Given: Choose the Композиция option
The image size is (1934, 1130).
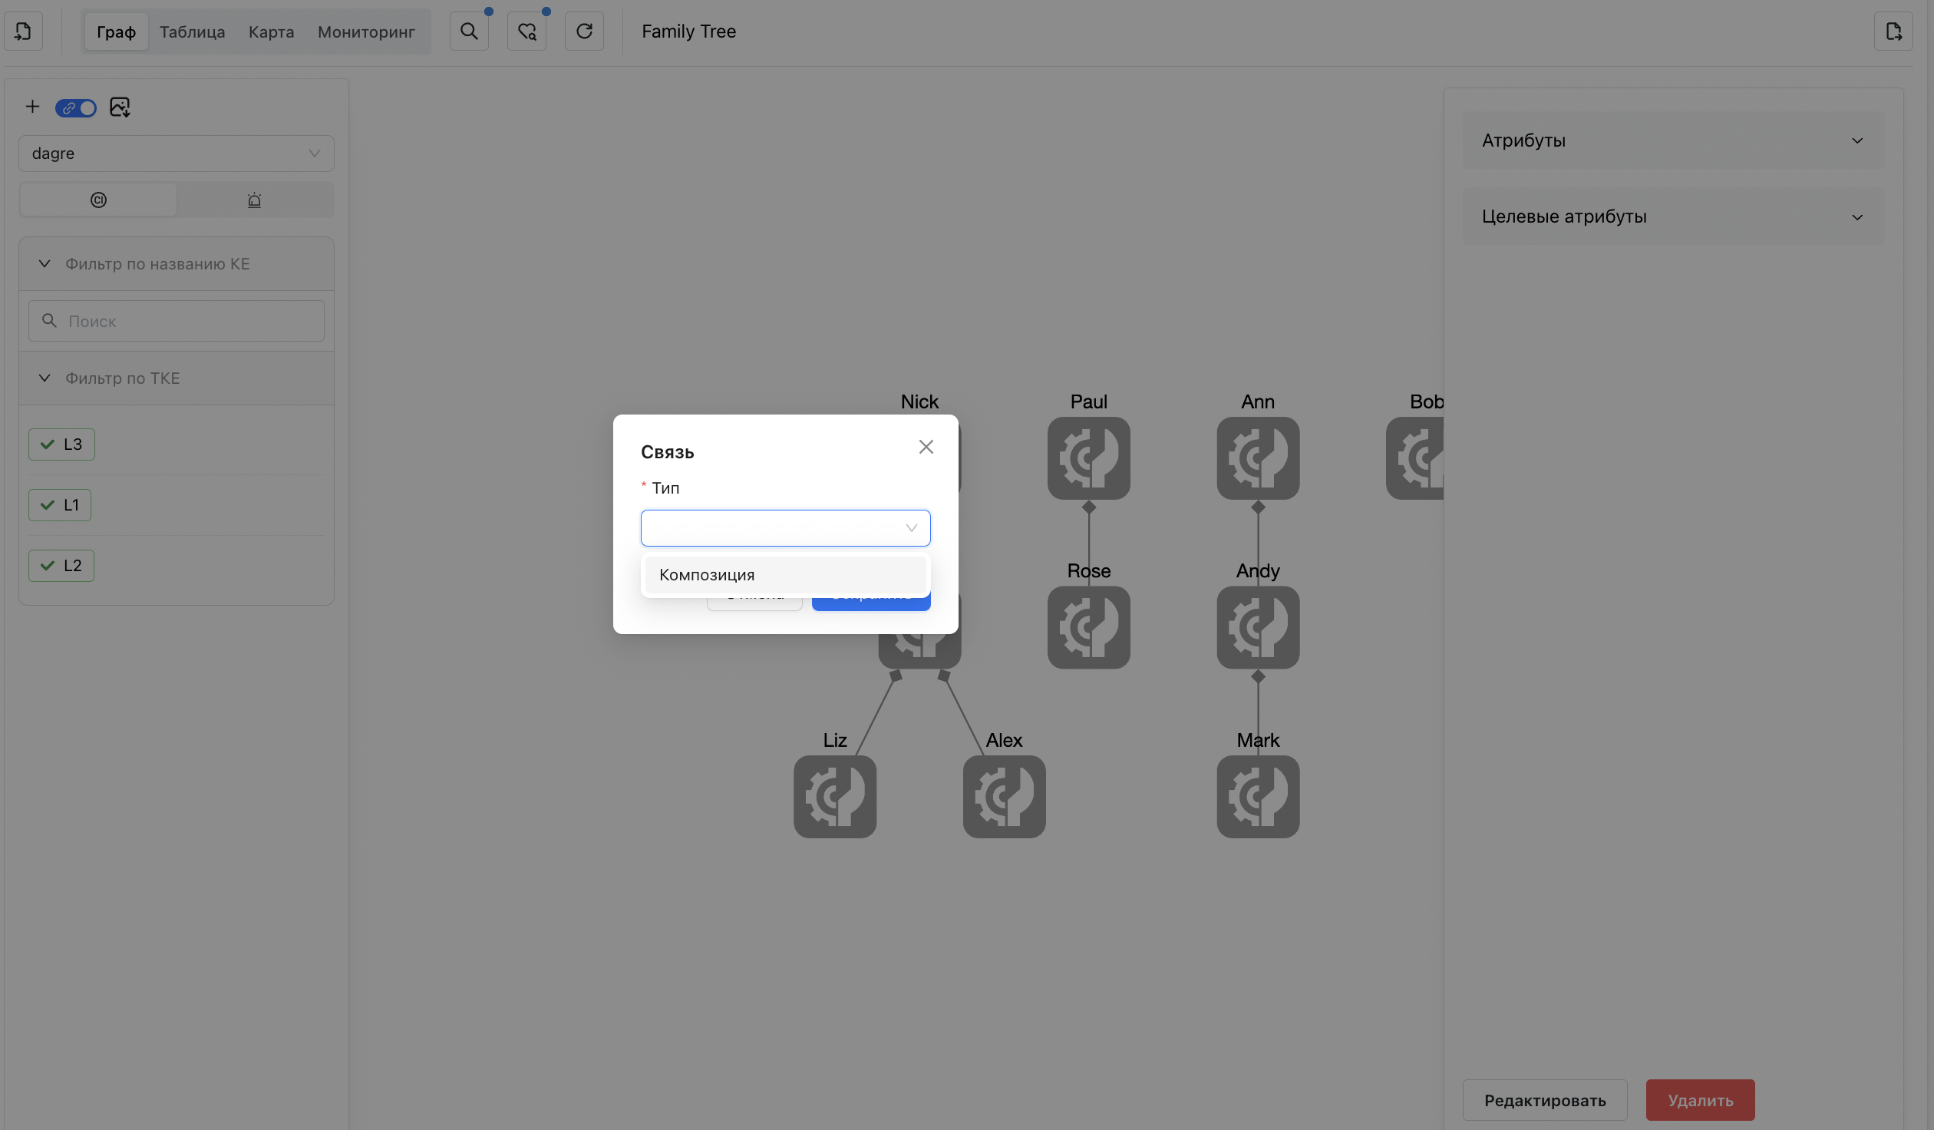Looking at the screenshot, I should (x=786, y=575).
